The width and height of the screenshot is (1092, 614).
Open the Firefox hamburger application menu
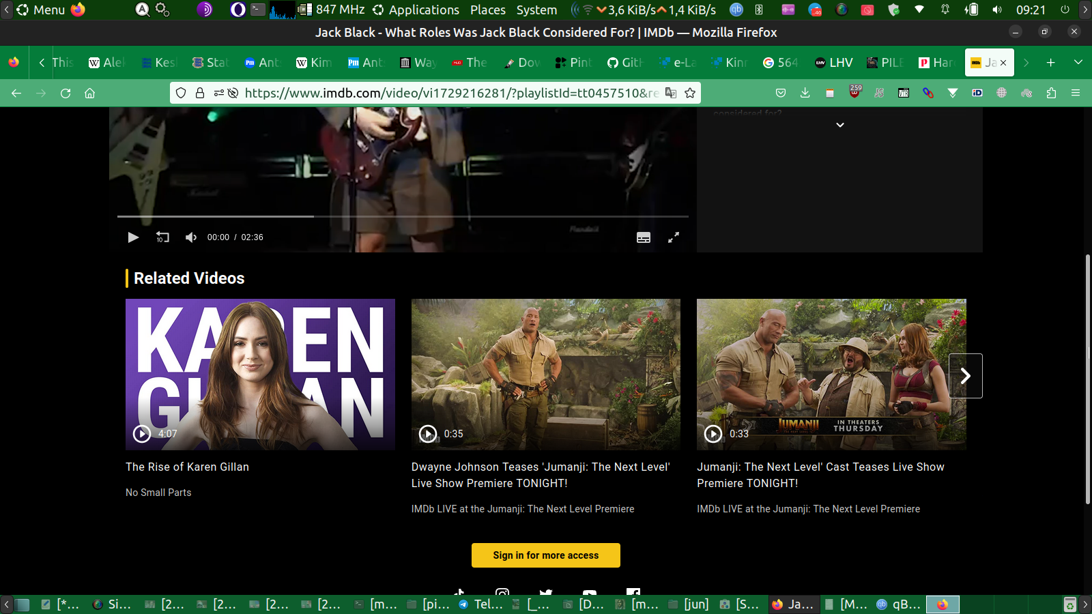(x=1075, y=93)
